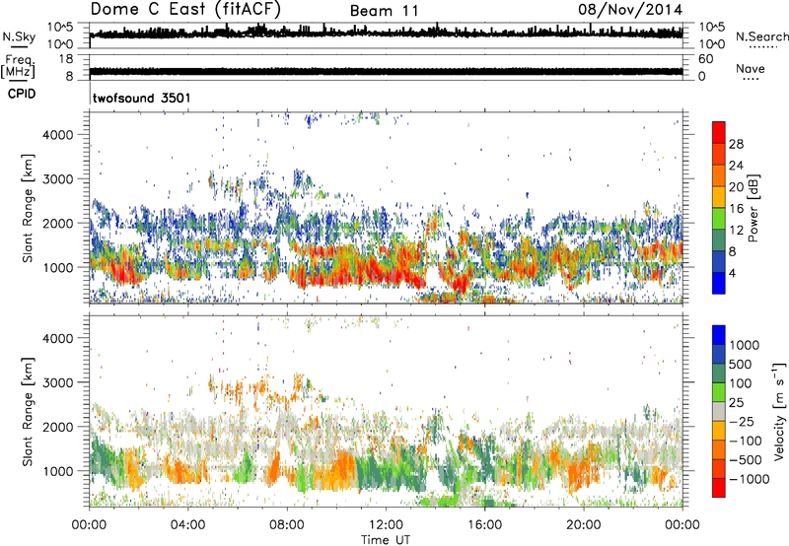Click the '04:00' time axis label
789x546 pixels.
pos(187,525)
